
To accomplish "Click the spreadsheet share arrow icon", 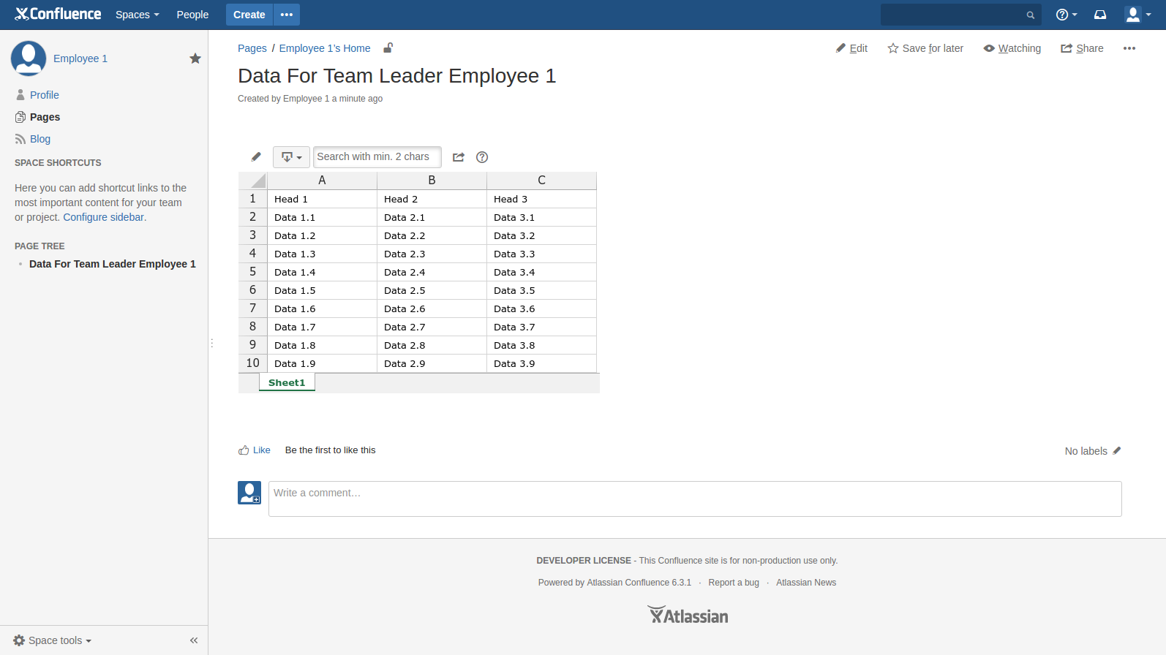I will point(459,157).
